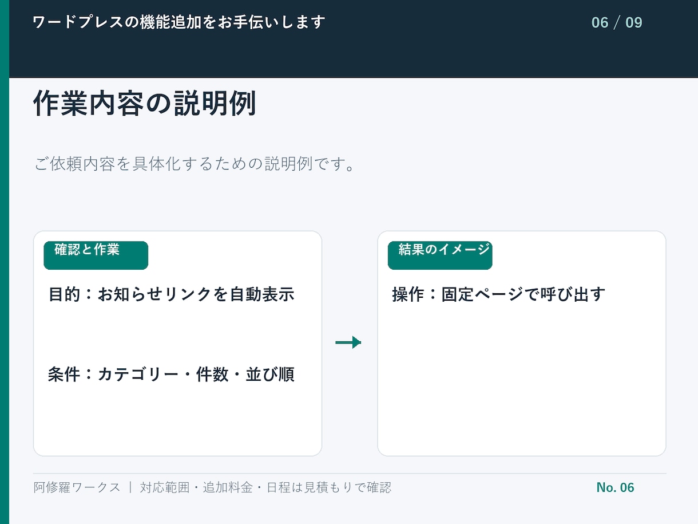Screen dimensions: 698x524
Task: Click the page counter 06 / 09
Action: point(617,23)
